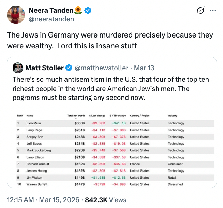This screenshot has width=223, height=208.
Task: Click the Elon Musk row in table
Action: click(x=112, y=123)
